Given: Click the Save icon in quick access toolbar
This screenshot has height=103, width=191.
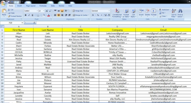Looking at the screenshot, I should click(x=9, y=2).
